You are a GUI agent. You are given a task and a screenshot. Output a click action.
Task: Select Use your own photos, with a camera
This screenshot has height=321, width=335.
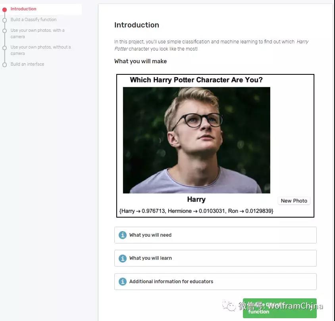pyautogui.click(x=38, y=33)
